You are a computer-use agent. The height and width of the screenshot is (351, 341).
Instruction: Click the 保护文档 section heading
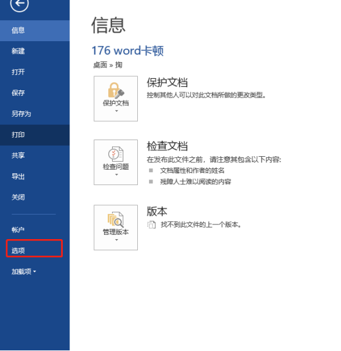167,82
